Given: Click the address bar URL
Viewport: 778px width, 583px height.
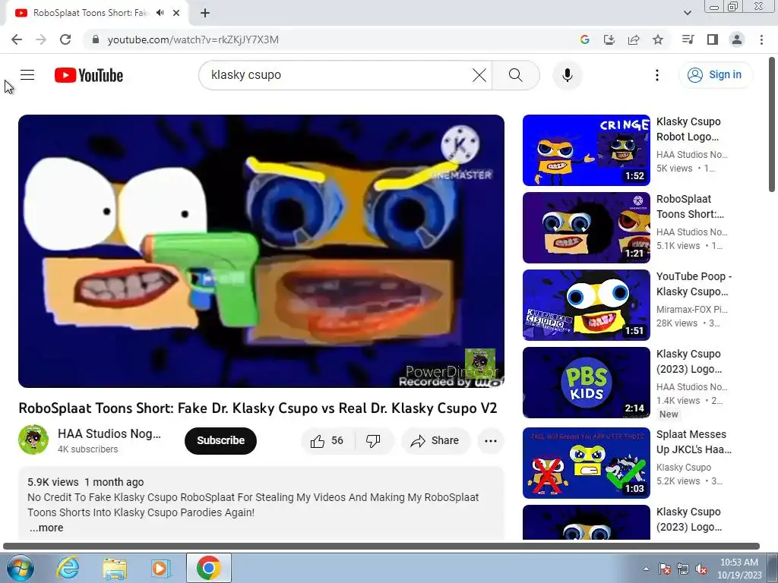Looking at the screenshot, I should pyautogui.click(x=193, y=39).
